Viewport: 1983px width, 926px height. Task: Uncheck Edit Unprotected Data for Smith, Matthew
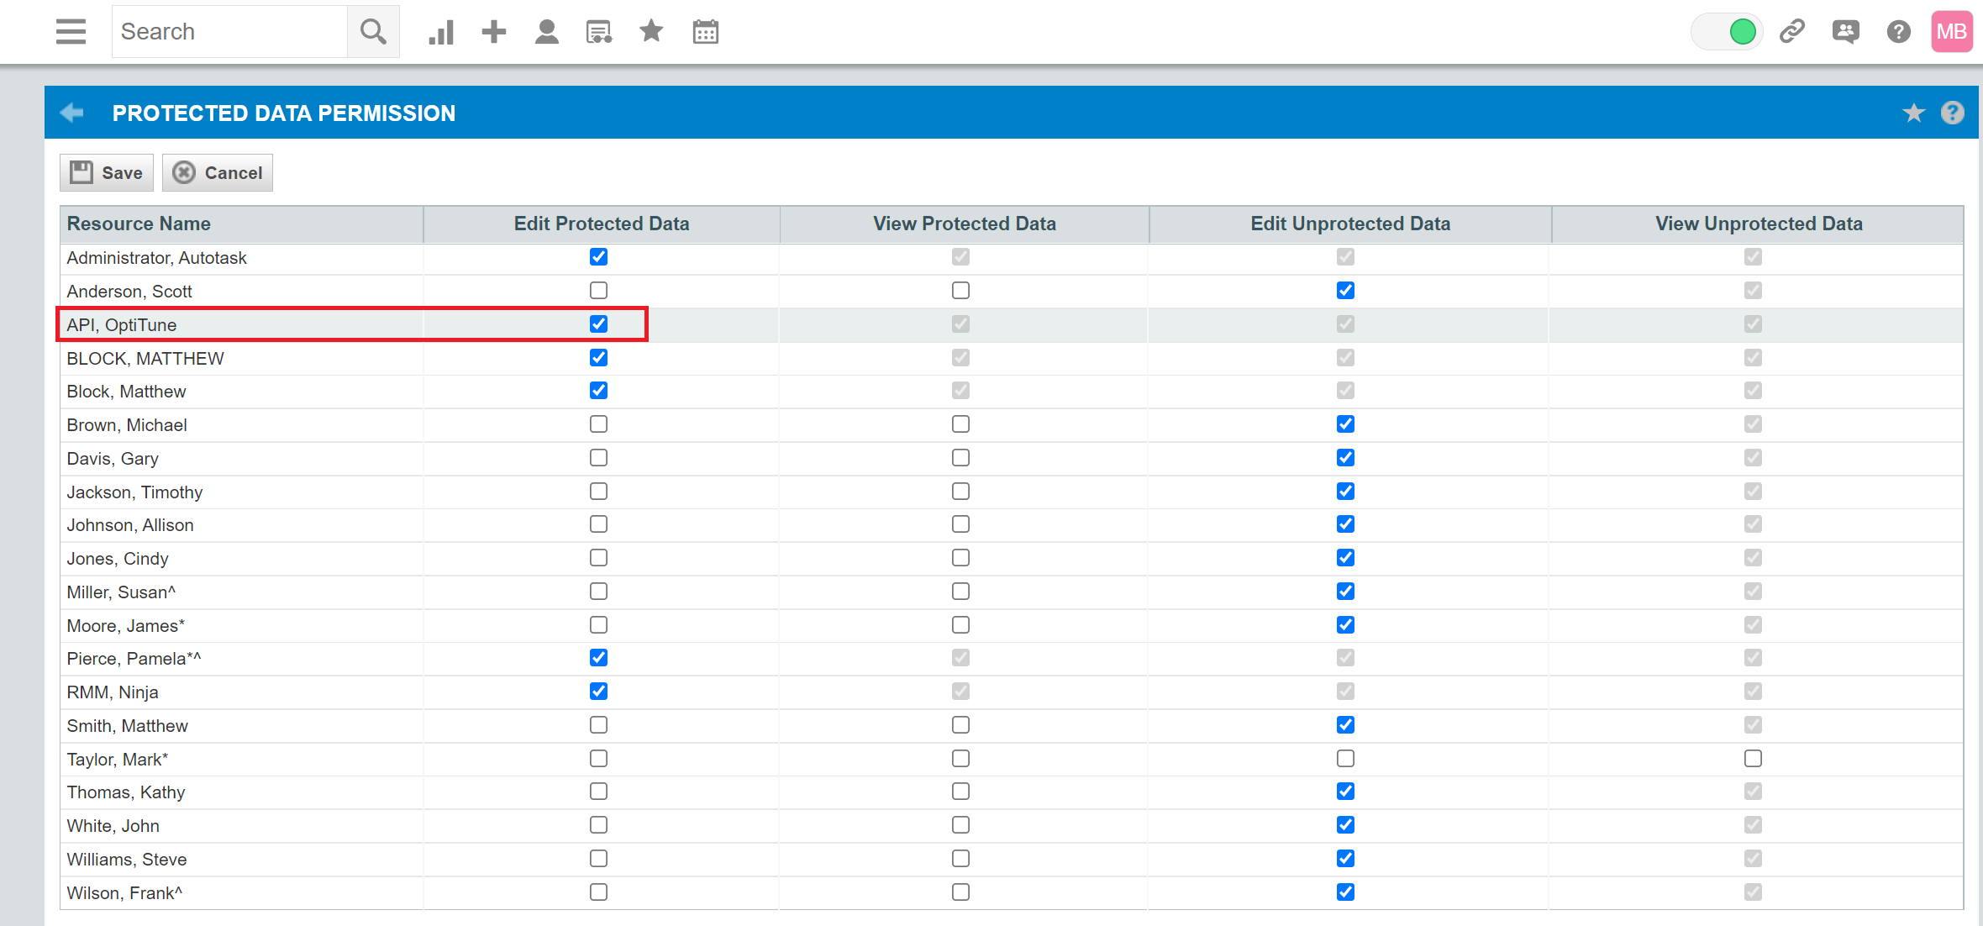[x=1345, y=725]
